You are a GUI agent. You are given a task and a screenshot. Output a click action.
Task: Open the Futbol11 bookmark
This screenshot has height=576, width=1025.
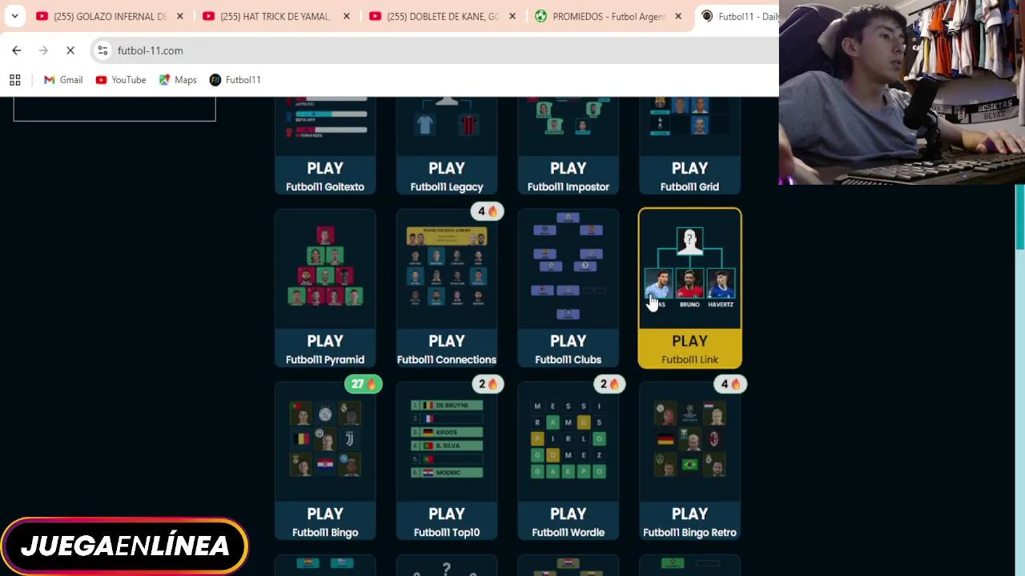tap(235, 80)
